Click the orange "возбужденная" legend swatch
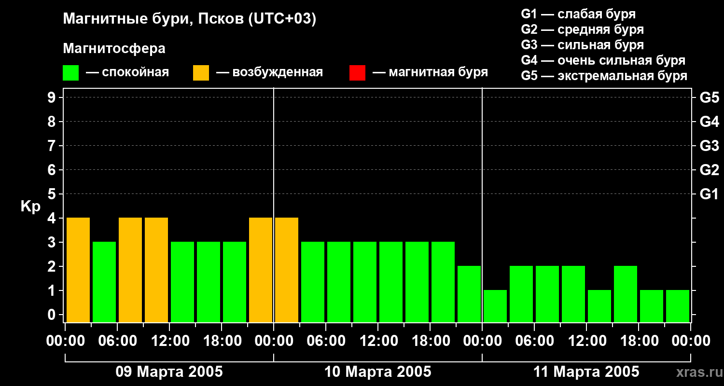The image size is (724, 386). pyautogui.click(x=201, y=73)
